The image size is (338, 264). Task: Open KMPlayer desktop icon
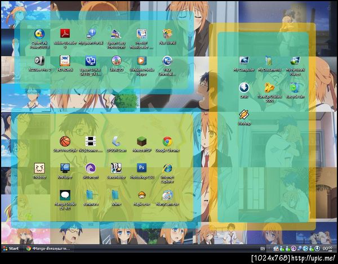pos(65,168)
